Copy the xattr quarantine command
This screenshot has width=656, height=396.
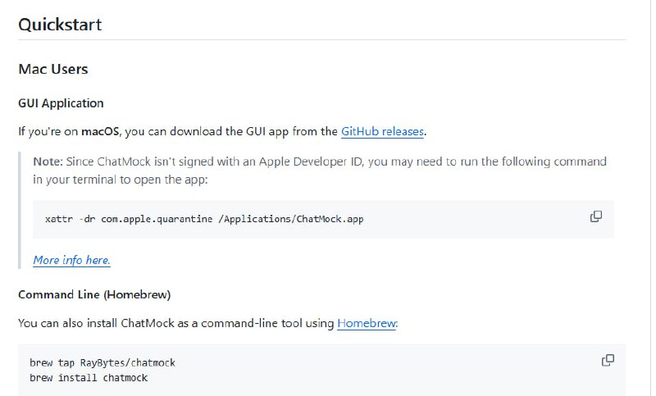pos(596,216)
